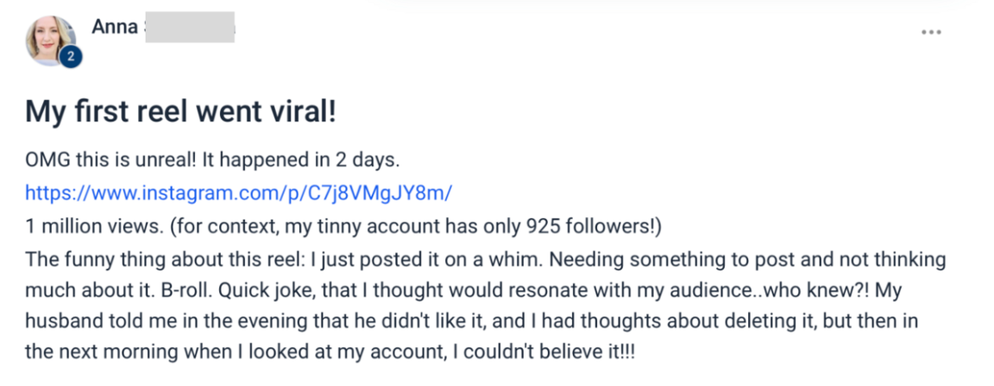Click the grey redacted surname box
994x386 pixels.
(190, 28)
